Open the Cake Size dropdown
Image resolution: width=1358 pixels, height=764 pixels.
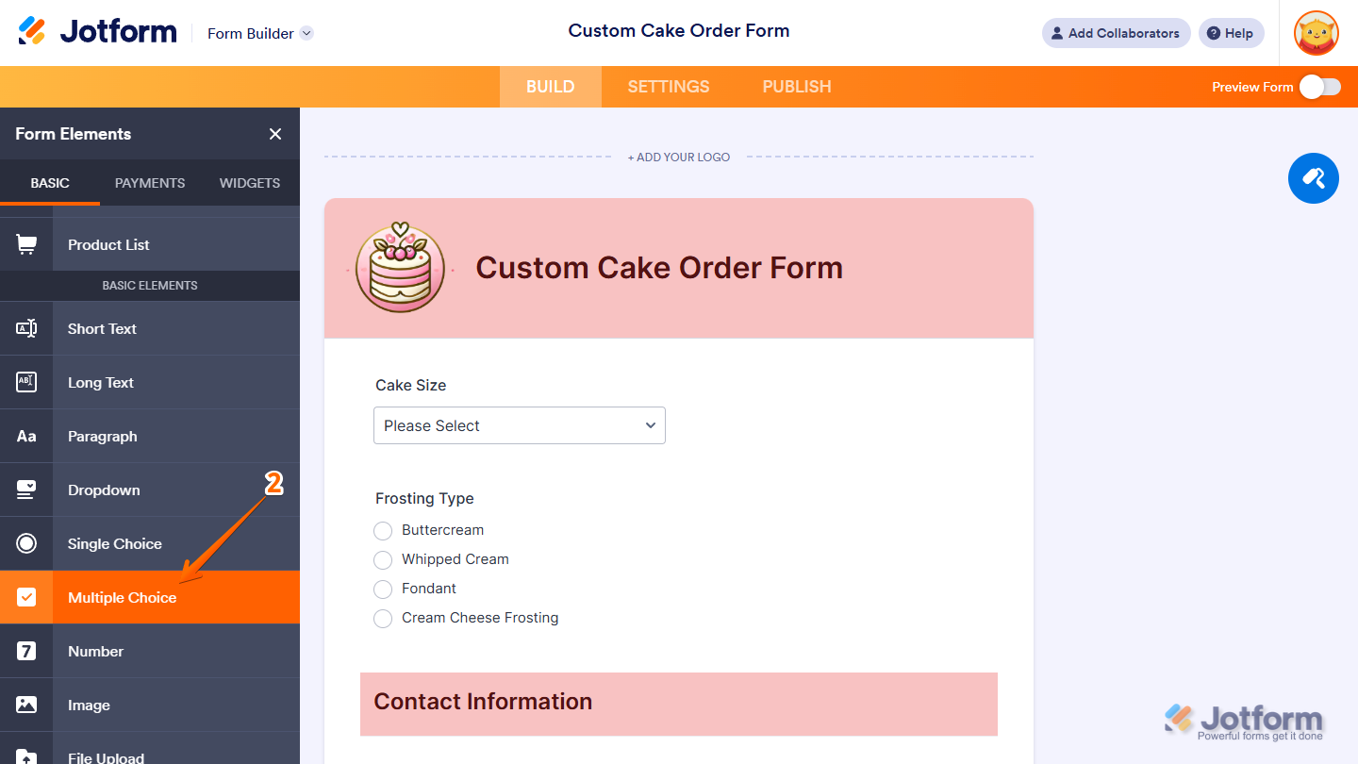[520, 425]
